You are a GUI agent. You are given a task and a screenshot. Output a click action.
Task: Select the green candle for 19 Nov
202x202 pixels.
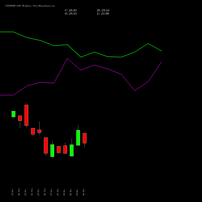pyautogui.click(x=13, y=114)
